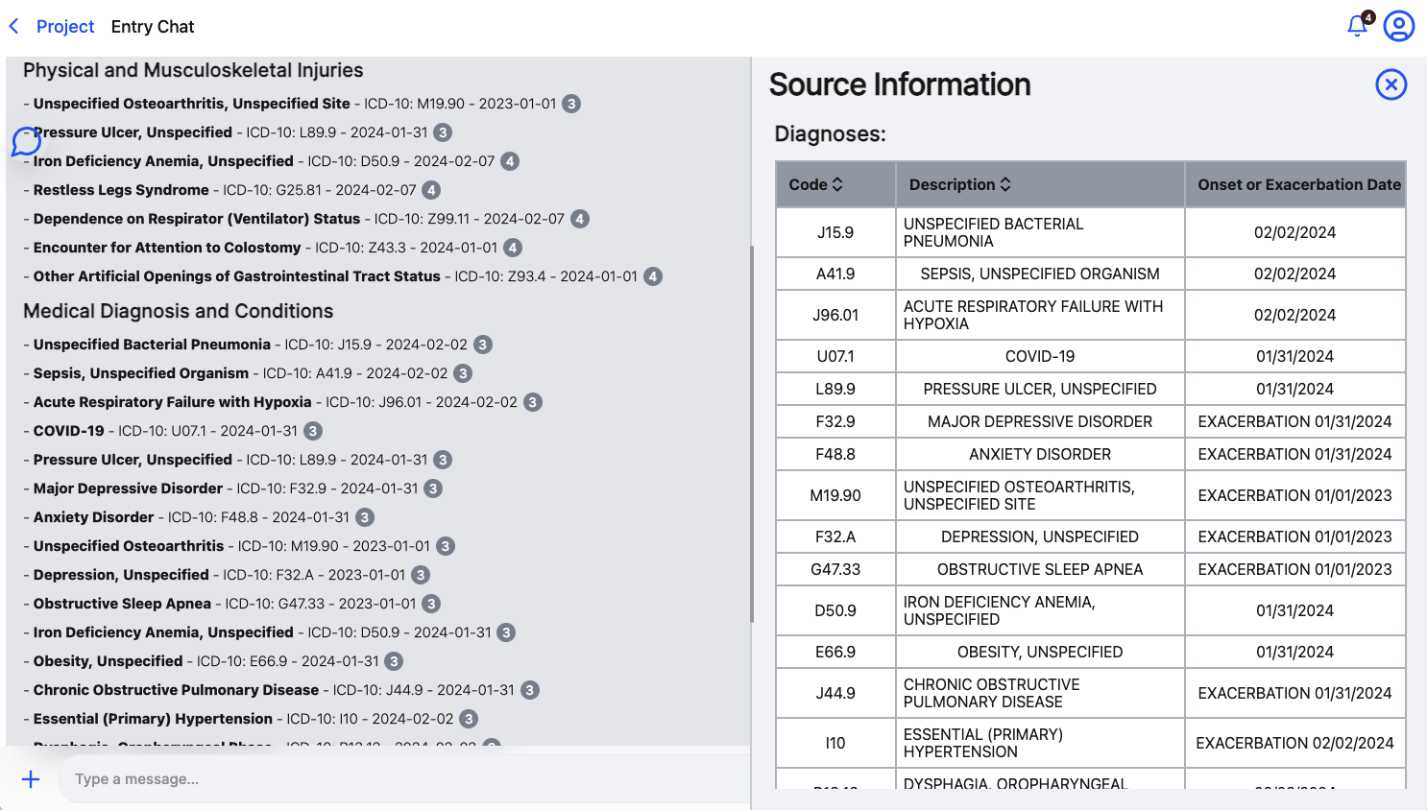Click citation badge 4 on Restless Legs Syndrome
1427x810 pixels.
[430, 190]
